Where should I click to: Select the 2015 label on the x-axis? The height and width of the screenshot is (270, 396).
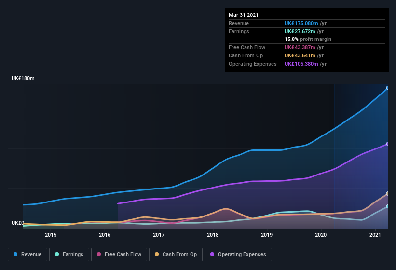tap(51, 235)
